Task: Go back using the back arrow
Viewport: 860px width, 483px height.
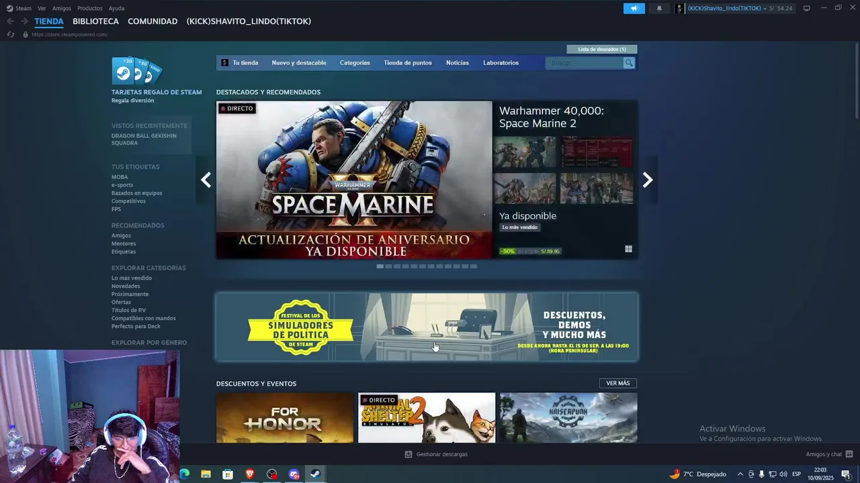Action: [x=10, y=21]
